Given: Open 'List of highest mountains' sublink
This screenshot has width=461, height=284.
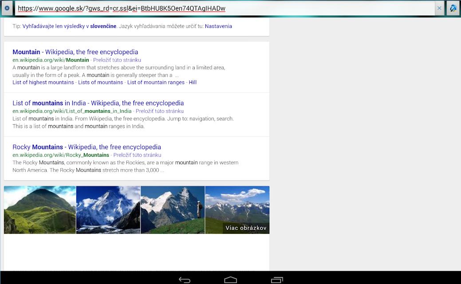Looking at the screenshot, I should [x=43, y=83].
